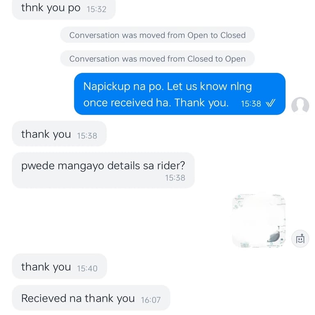
Task: Click the 'Recieved na thank you' message
Action: pyautogui.click(x=91, y=298)
